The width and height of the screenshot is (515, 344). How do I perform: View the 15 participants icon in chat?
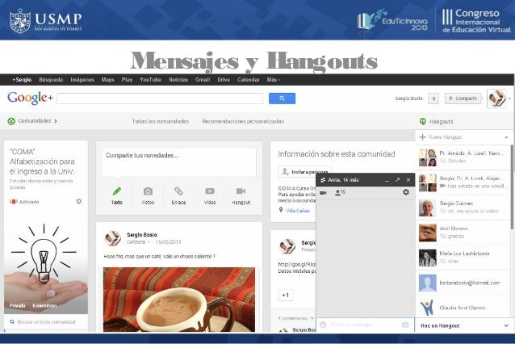point(340,192)
